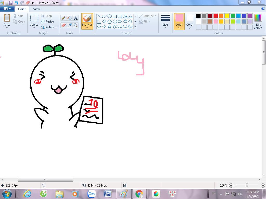Viewport: 266px width, 199px height.
Task: Select the Color picker eyedropper tool
Action: click(70, 25)
